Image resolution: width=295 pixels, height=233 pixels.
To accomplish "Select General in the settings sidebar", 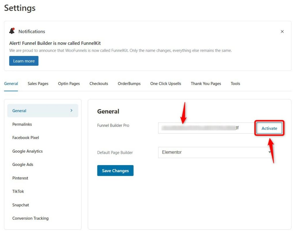I will click(x=43, y=111).
